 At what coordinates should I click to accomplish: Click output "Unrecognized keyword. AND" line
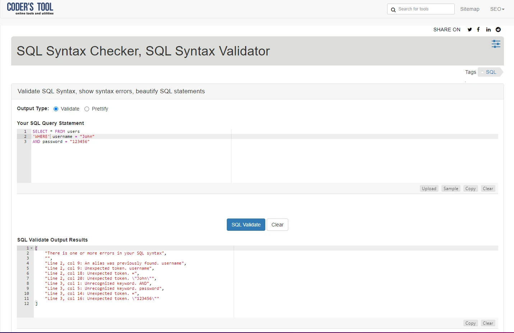[x=98, y=283]
